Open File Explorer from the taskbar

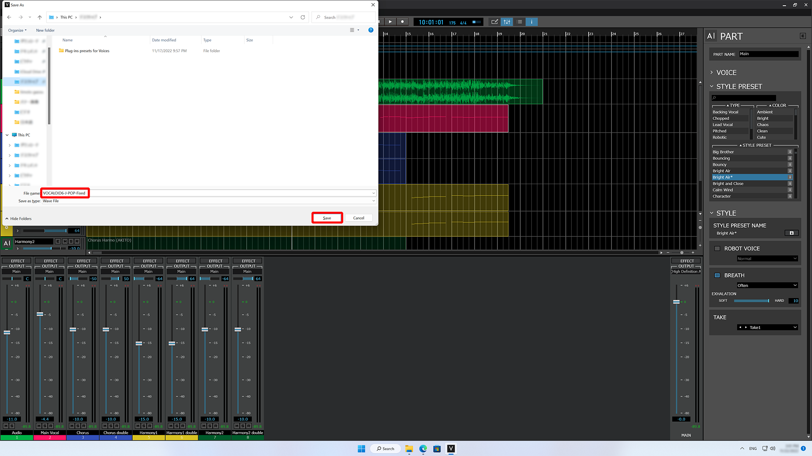point(409,448)
